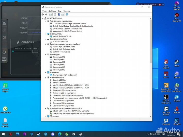Screen dimensions: 183x137
Task: Open the Windows Start button on the taskbar
Action: (3, 134)
